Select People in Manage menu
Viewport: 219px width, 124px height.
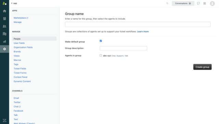pos(34,39)
